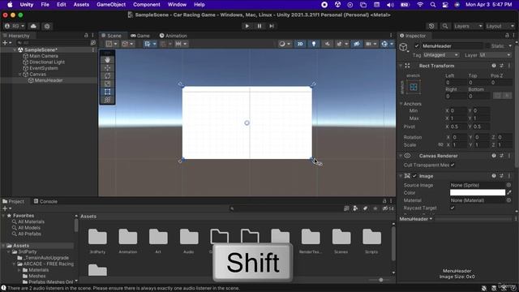This screenshot has width=519, height=292.
Task: Select the Scale tool
Action: (107, 84)
